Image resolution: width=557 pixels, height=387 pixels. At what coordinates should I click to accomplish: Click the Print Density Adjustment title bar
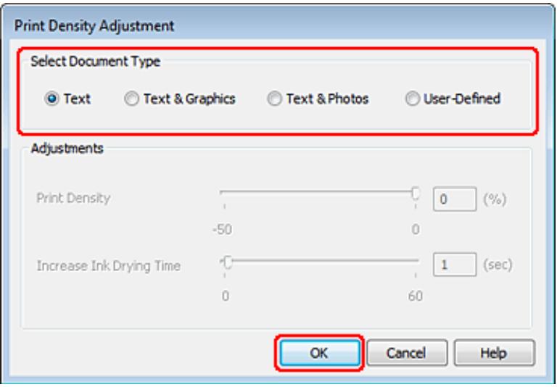278,26
